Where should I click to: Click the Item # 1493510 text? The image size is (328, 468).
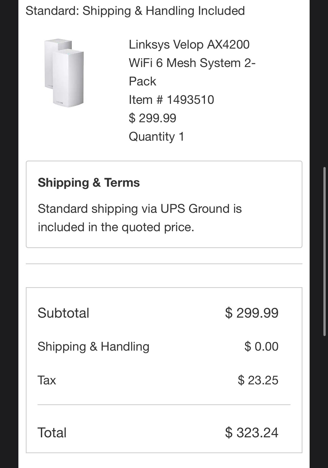tap(171, 100)
